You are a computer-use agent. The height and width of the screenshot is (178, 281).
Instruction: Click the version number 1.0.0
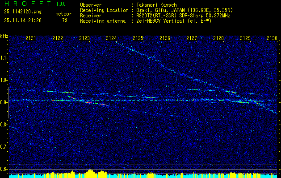click(x=61, y=4)
